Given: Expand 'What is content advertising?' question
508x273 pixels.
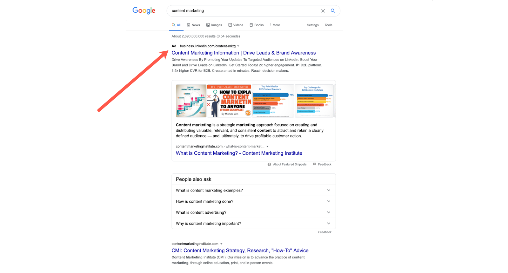Looking at the screenshot, I should point(253,212).
